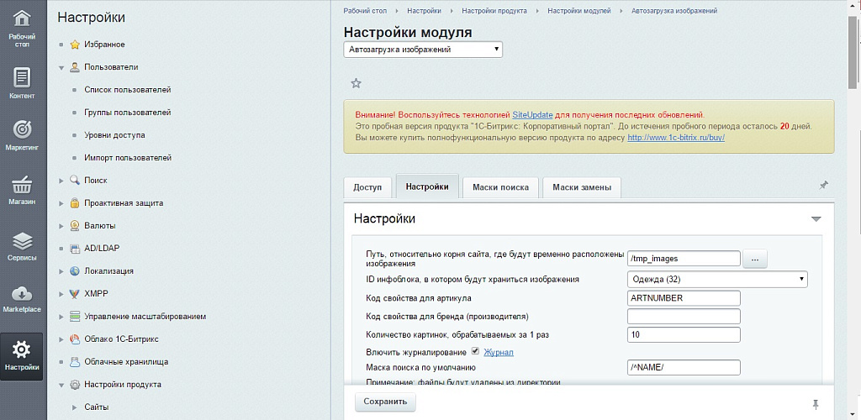
Task: Open the Магазин basket icon
Action: 22,191
